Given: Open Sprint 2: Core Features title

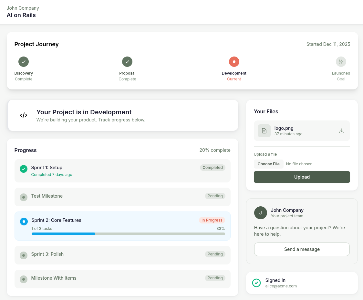Looking at the screenshot, I should [x=56, y=220].
